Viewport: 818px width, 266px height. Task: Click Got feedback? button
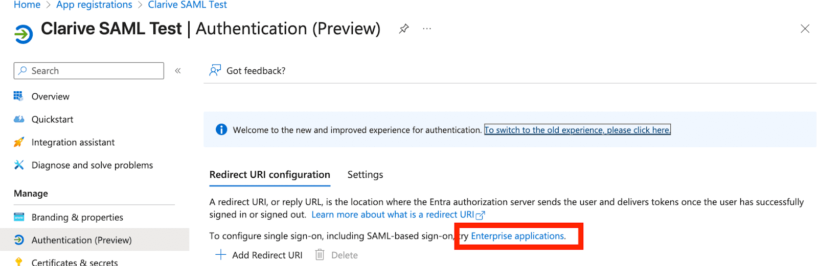247,71
